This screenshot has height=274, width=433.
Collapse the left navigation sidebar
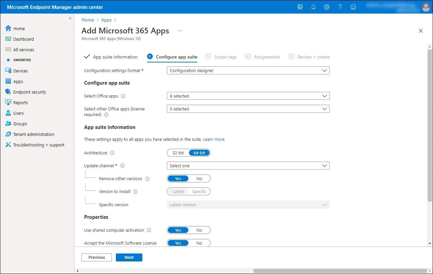click(70, 18)
